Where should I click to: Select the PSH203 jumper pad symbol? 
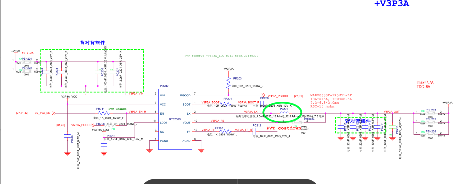430,113
